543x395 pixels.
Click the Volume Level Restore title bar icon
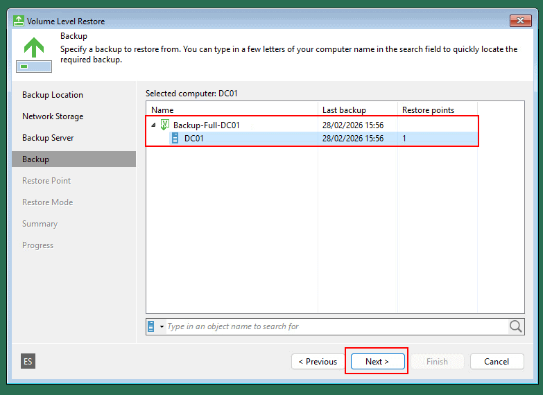point(19,21)
